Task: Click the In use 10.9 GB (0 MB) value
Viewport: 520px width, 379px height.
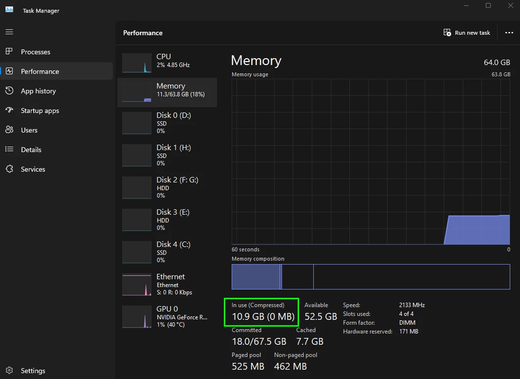Action: [263, 316]
